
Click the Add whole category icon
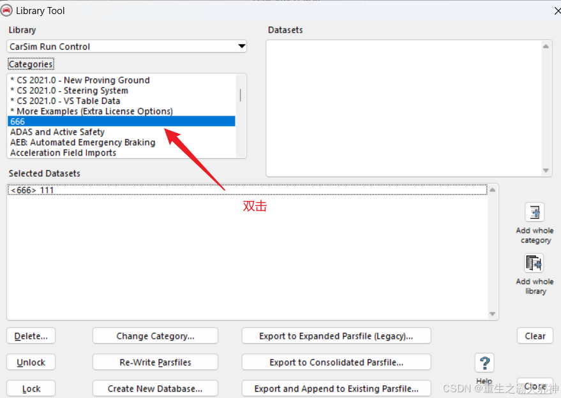point(535,212)
